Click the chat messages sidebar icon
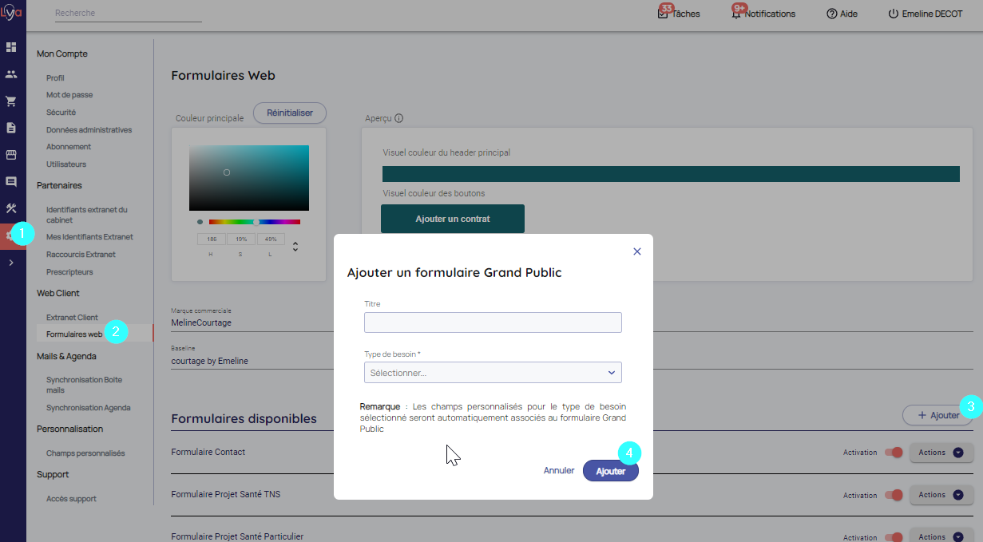 coord(11,181)
